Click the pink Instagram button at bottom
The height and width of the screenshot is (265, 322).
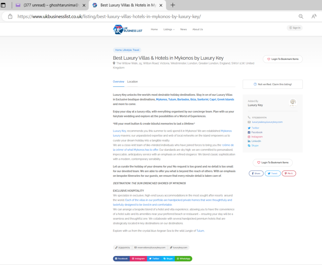[138, 259]
